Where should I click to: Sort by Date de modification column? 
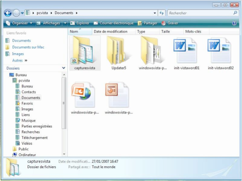pyautogui.click(x=111, y=32)
